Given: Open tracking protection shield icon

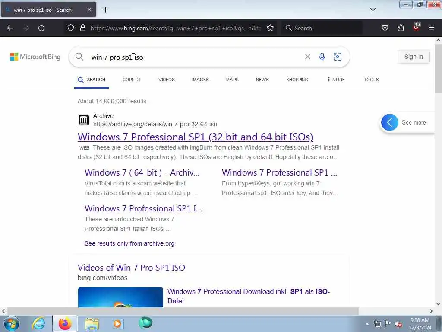Looking at the screenshot, I should click(71, 28).
